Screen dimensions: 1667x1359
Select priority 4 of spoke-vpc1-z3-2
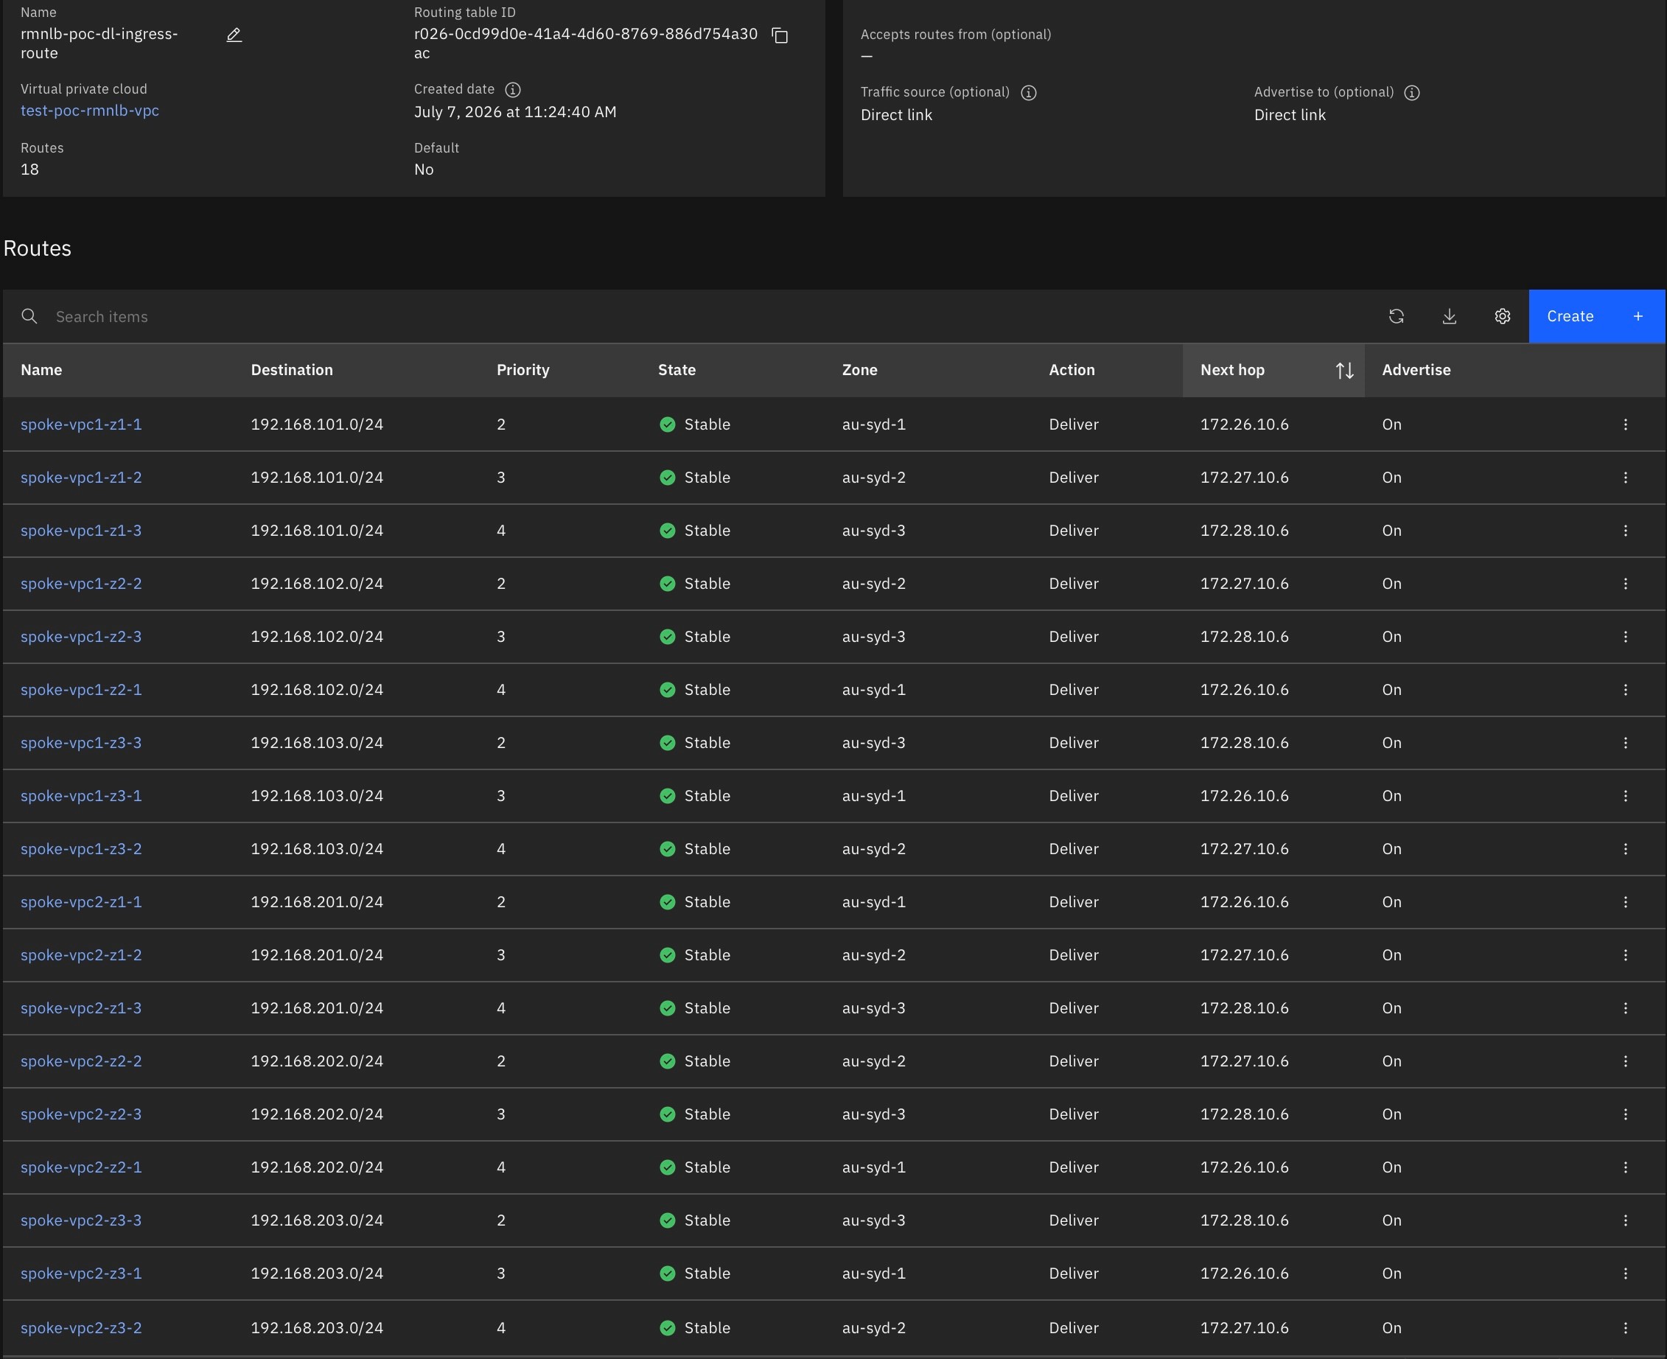coord(501,849)
